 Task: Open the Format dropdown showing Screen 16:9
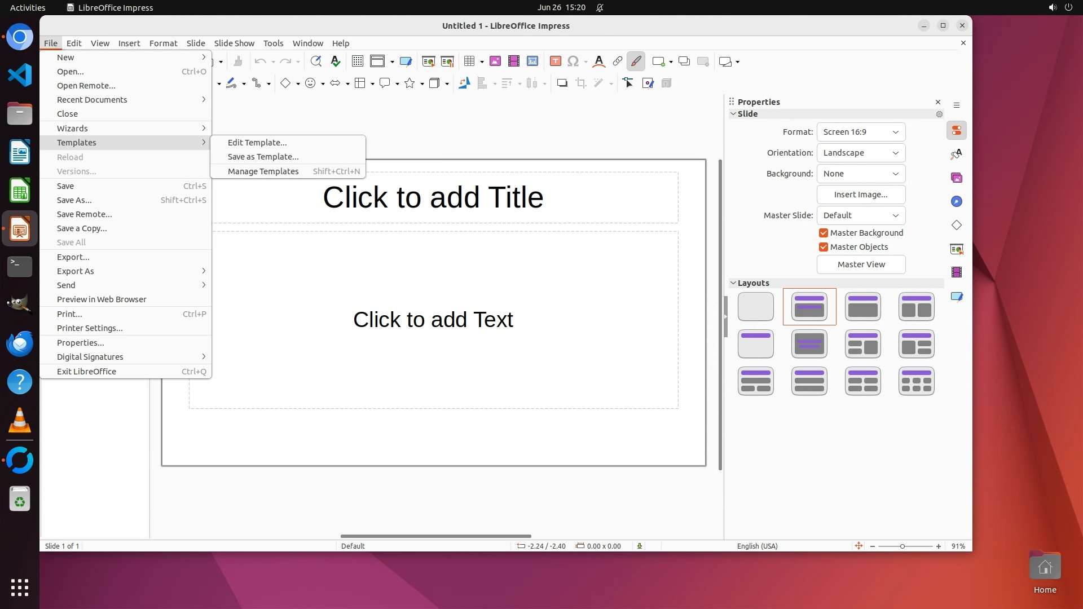[x=861, y=132]
